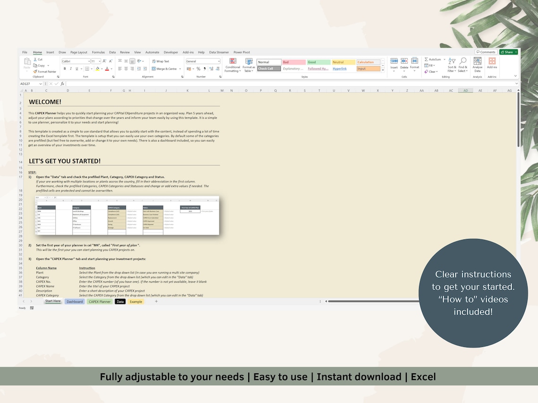Open the CAPEX Planner sheet tab

point(100,301)
